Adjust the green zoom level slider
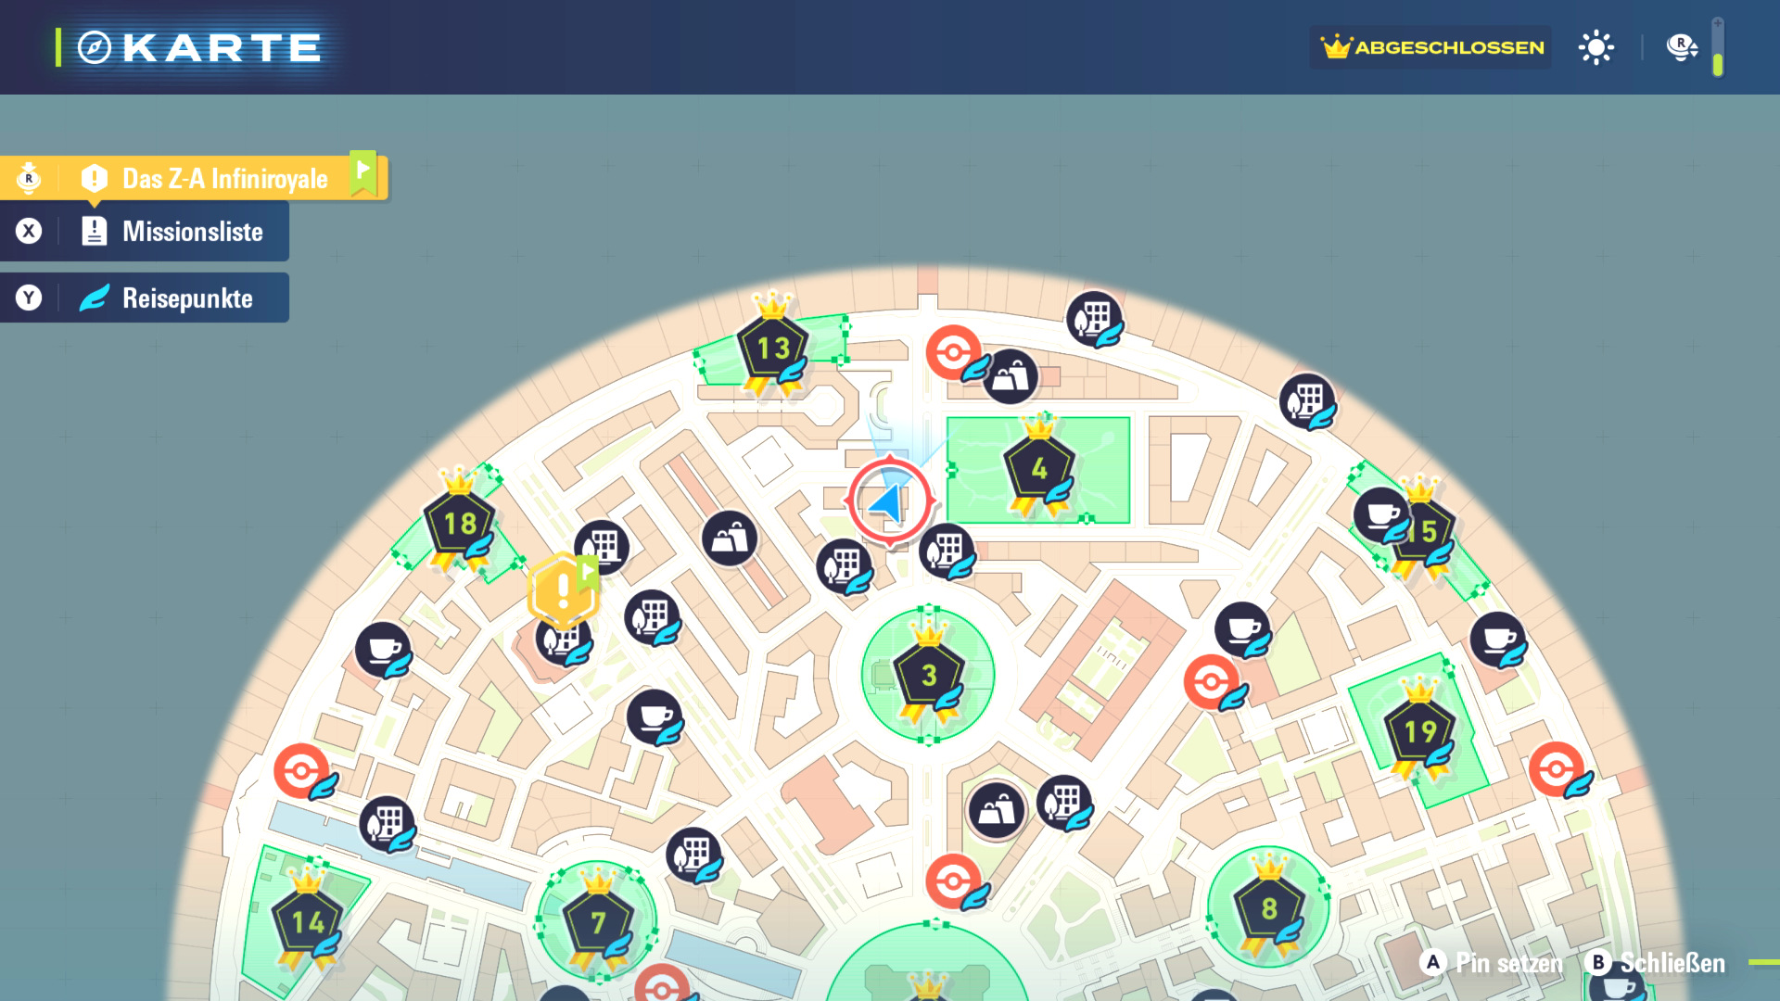This screenshot has width=1780, height=1001. tap(1718, 63)
